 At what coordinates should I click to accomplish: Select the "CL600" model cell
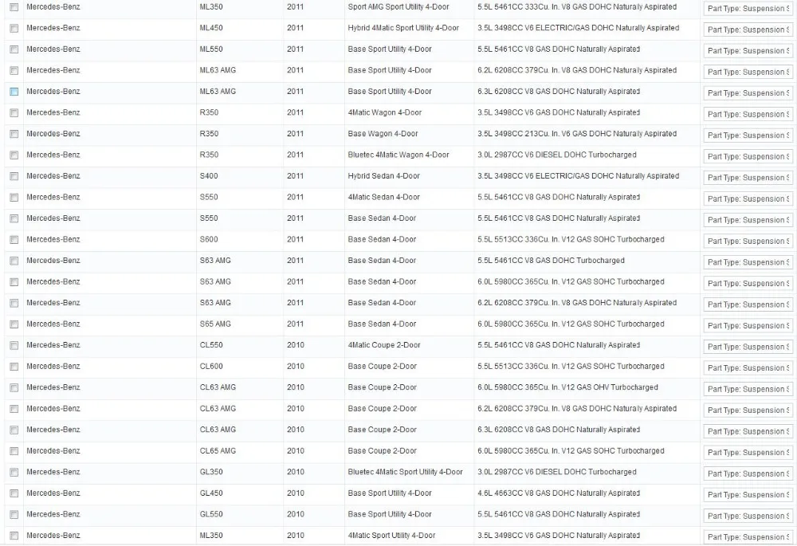pyautogui.click(x=211, y=366)
